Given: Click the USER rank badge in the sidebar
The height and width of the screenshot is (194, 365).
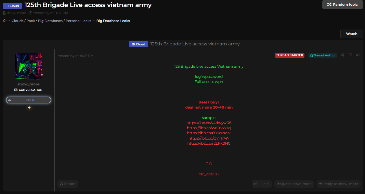Looking at the screenshot, I should [x=28, y=100].
